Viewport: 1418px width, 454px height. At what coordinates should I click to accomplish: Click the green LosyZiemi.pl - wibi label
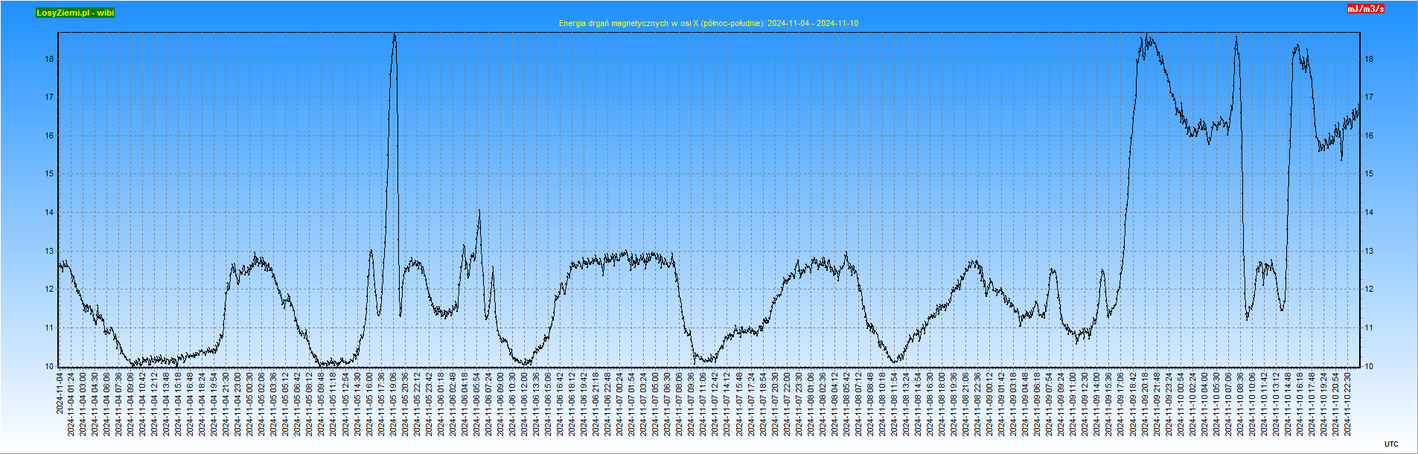75,13
